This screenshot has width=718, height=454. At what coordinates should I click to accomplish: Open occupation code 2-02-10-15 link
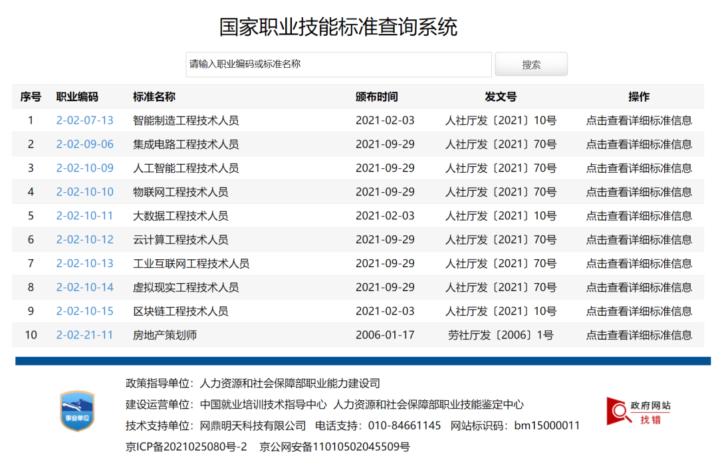(x=84, y=310)
